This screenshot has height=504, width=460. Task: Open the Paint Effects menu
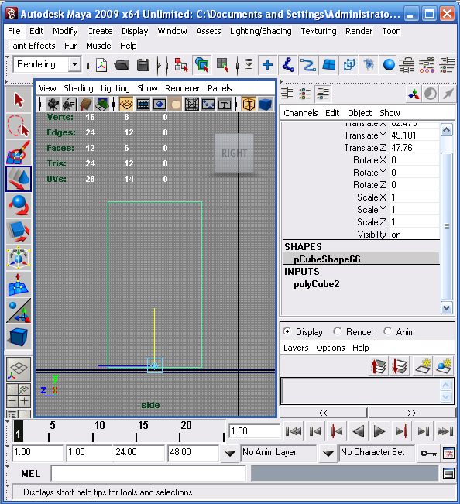pyautogui.click(x=32, y=46)
